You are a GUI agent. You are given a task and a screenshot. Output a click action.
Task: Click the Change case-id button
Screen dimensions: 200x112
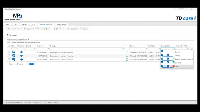point(29,29)
